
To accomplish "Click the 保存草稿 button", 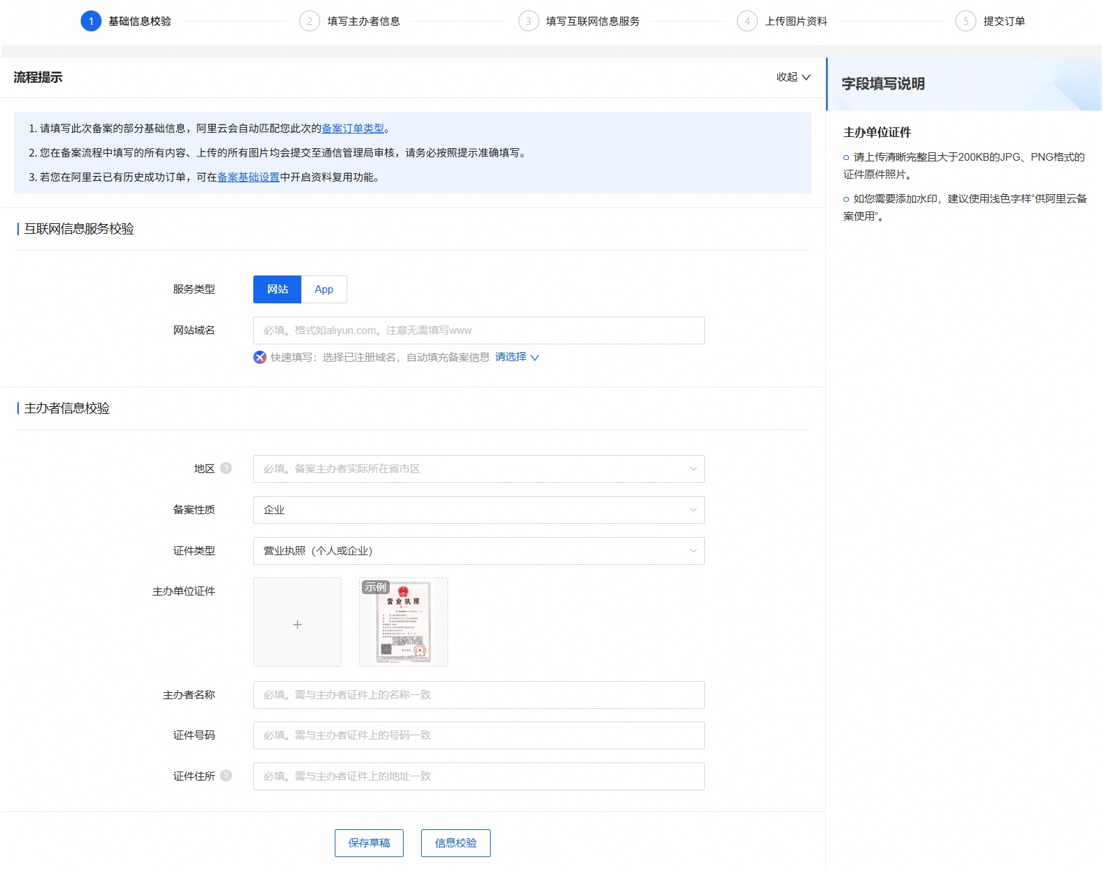I will click(369, 843).
